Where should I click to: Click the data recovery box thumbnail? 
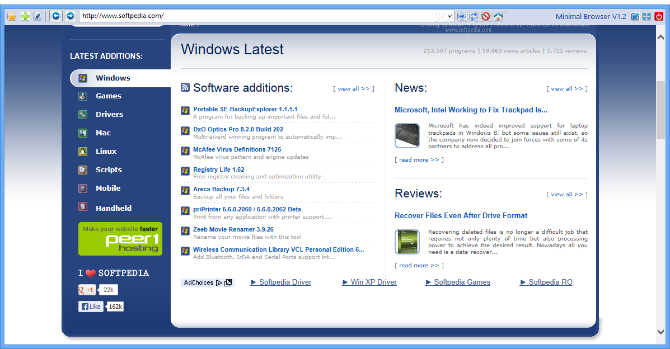[x=407, y=242]
